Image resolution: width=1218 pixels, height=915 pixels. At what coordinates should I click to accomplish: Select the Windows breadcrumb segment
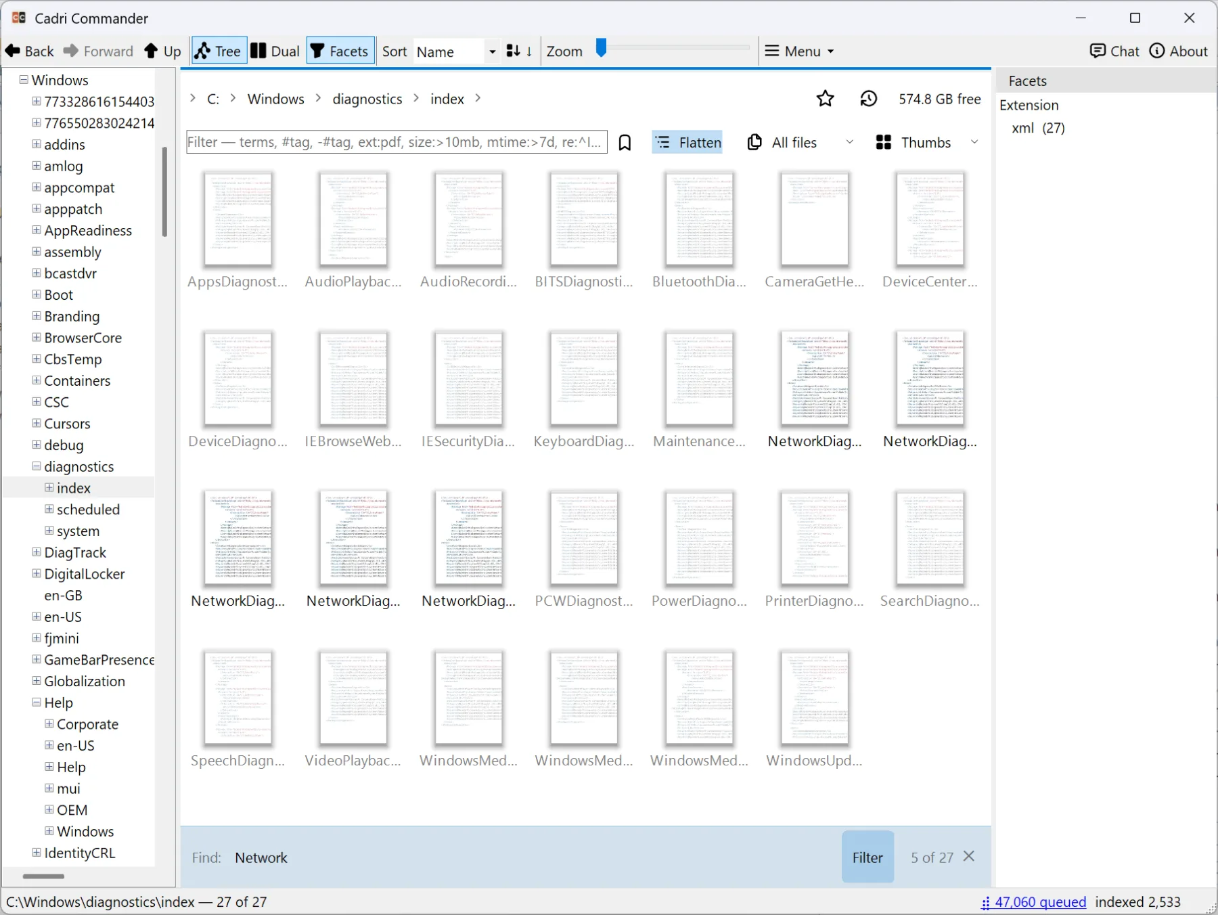tap(275, 99)
